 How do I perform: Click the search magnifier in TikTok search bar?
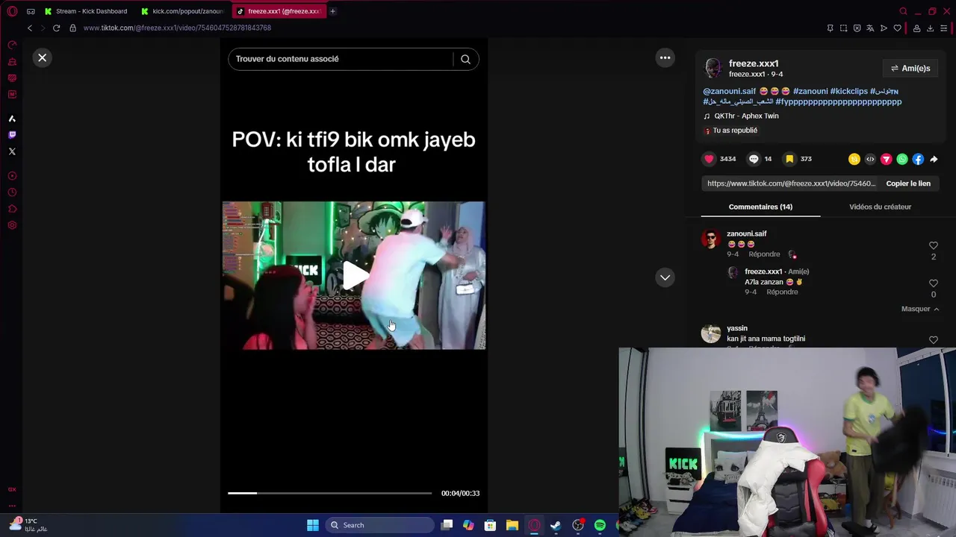point(465,59)
